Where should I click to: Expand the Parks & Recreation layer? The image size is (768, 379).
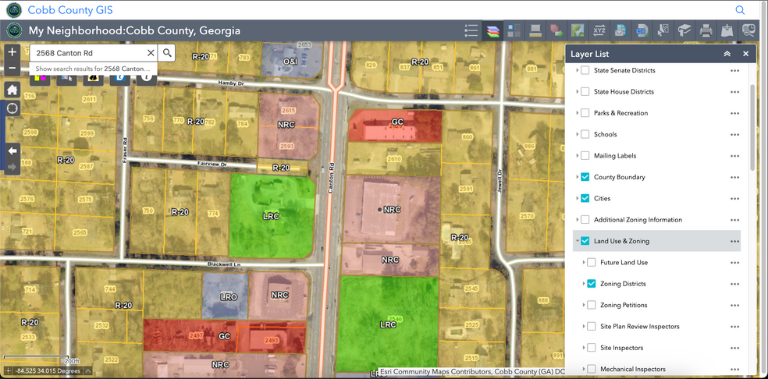coord(578,113)
